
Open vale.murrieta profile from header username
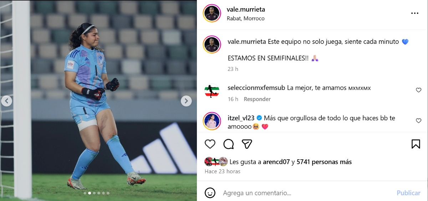click(x=246, y=10)
